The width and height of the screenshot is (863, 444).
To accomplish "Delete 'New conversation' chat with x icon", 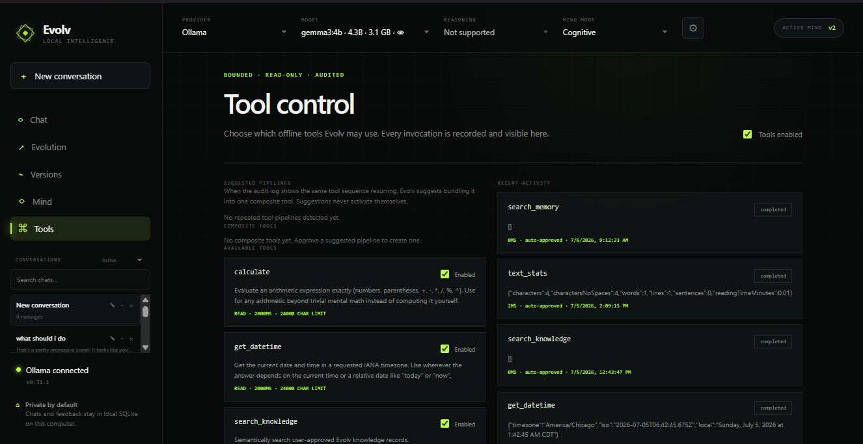I will click(x=131, y=306).
